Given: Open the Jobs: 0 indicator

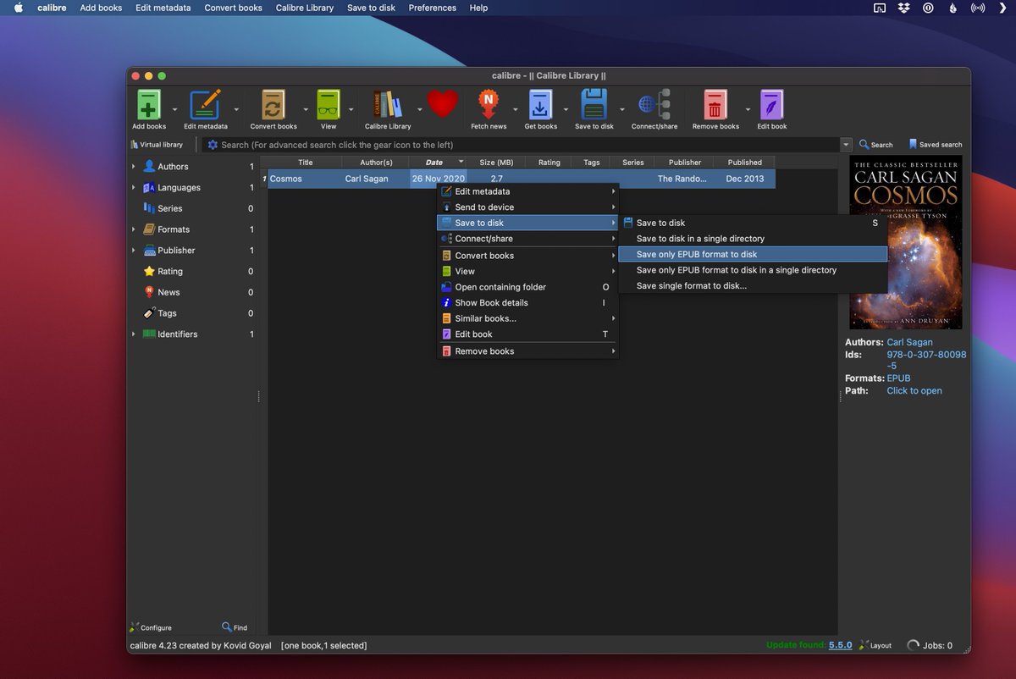Looking at the screenshot, I should point(930,645).
